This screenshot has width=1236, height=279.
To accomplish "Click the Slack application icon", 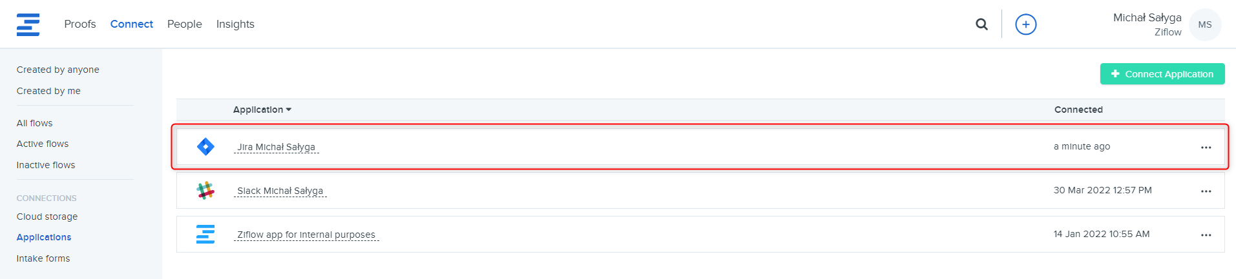I will [x=205, y=191].
